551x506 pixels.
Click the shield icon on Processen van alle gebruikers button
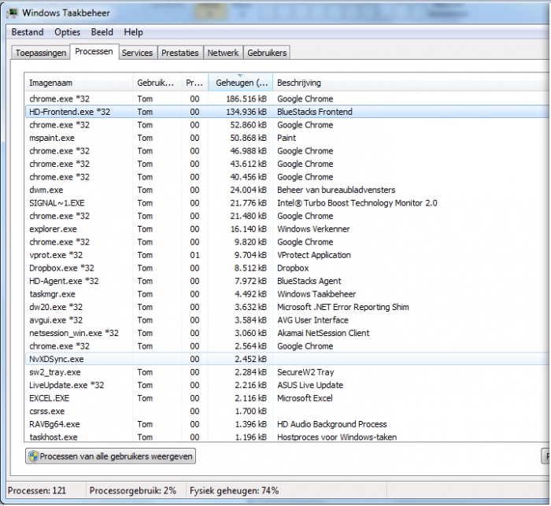(33, 456)
